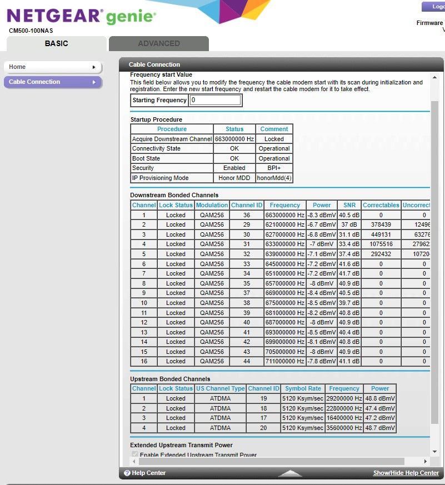Select the BASIC tab

56,44
